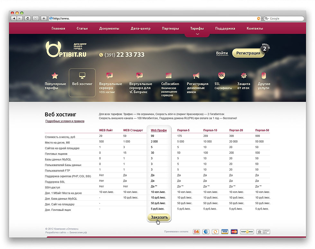Click the Портал-50 price value 999

(257, 136)
